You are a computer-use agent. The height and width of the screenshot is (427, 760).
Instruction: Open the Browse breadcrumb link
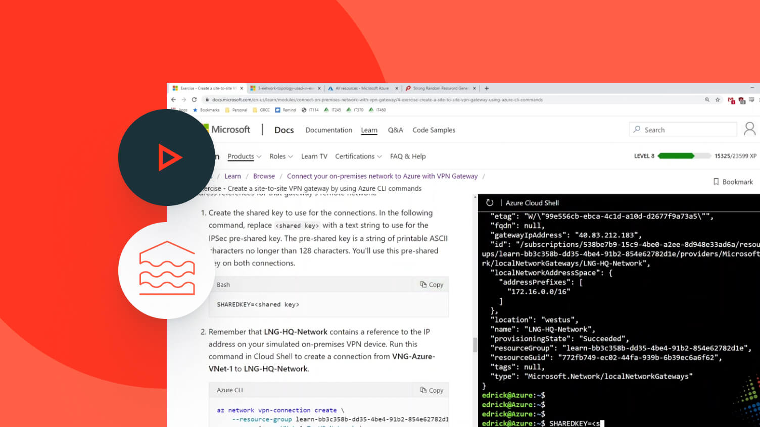tap(264, 176)
